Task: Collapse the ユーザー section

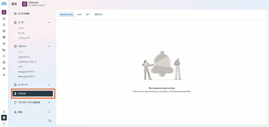Action: (49, 23)
